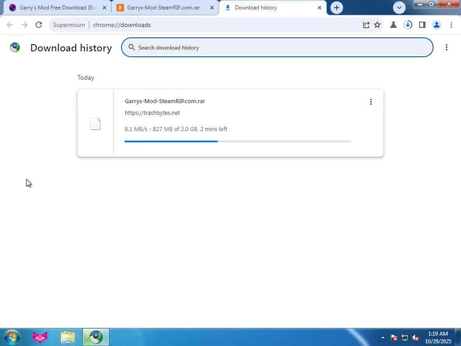Click the search magnifier icon

131,47
